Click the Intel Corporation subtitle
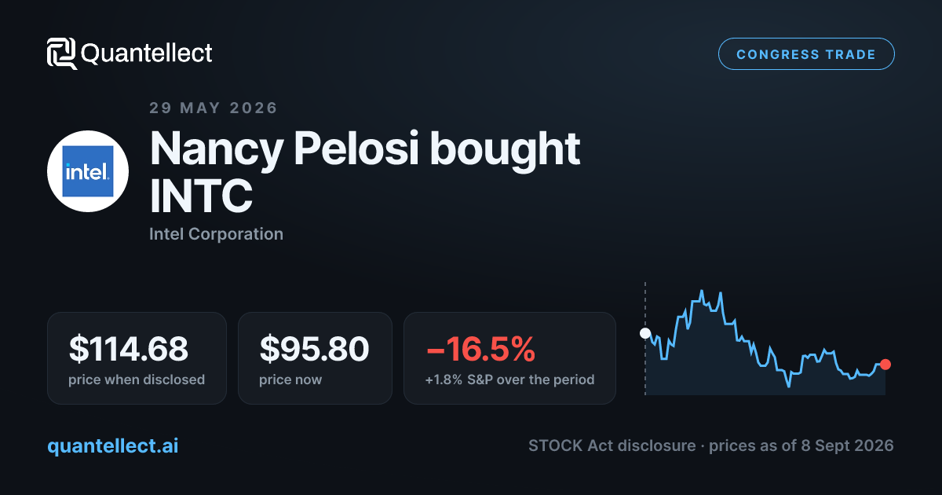 pos(216,233)
